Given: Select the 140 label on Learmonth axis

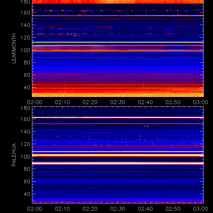Looking at the screenshot, I should [25, 25].
